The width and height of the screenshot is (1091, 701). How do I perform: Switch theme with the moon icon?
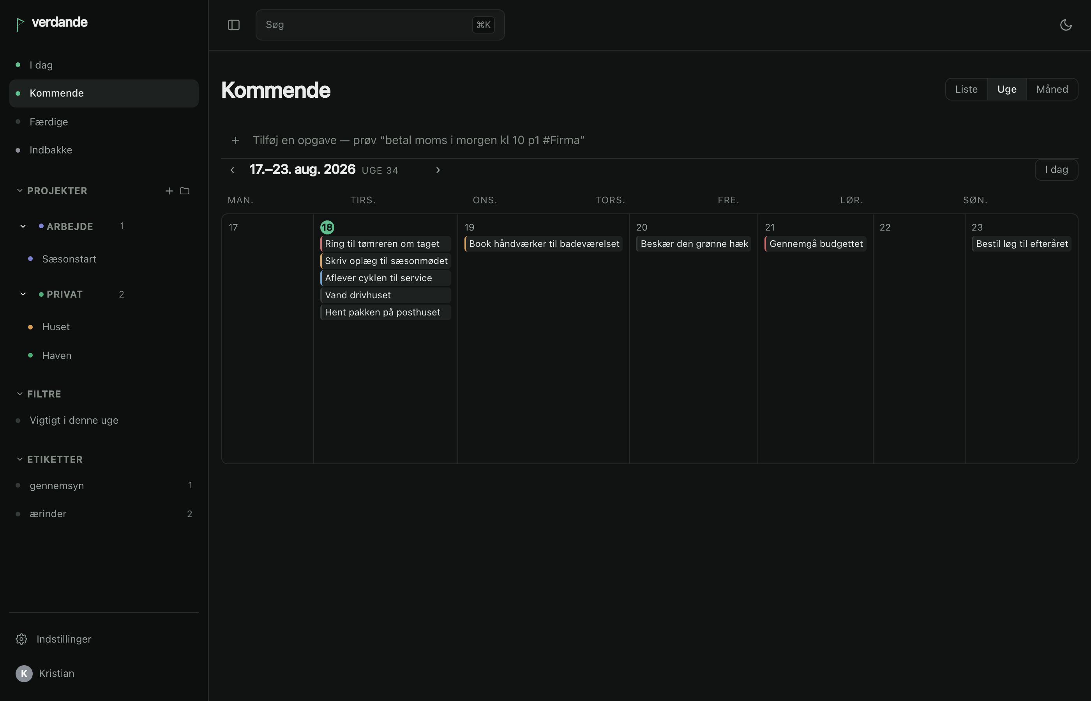[x=1066, y=25]
